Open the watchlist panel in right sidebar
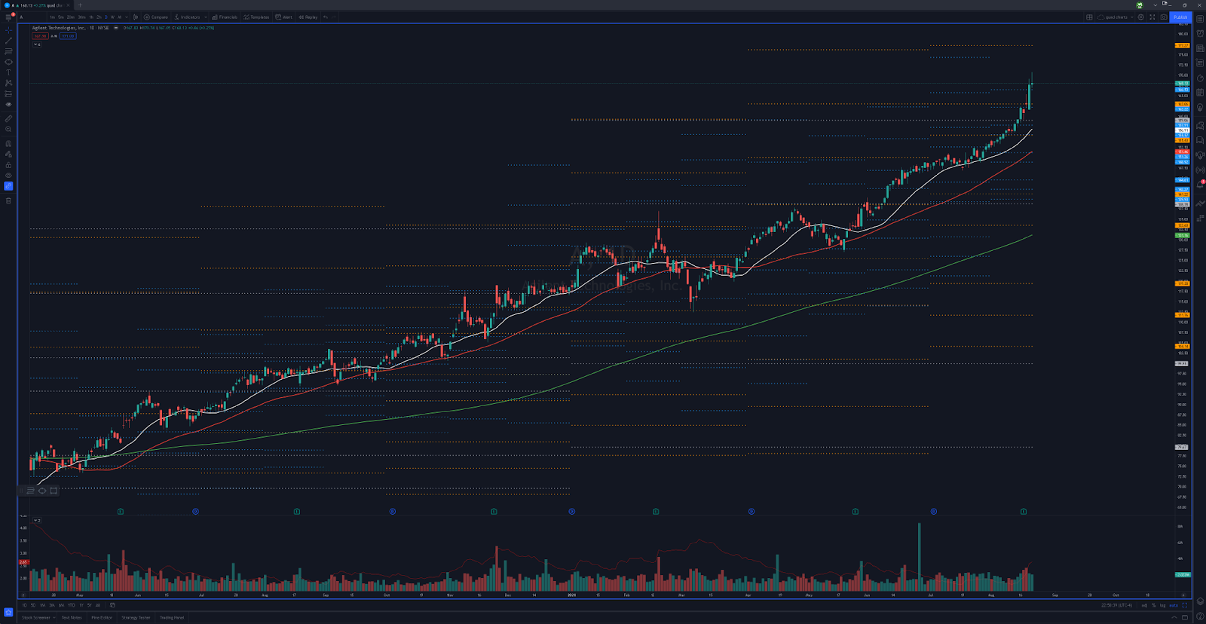 (1200, 19)
